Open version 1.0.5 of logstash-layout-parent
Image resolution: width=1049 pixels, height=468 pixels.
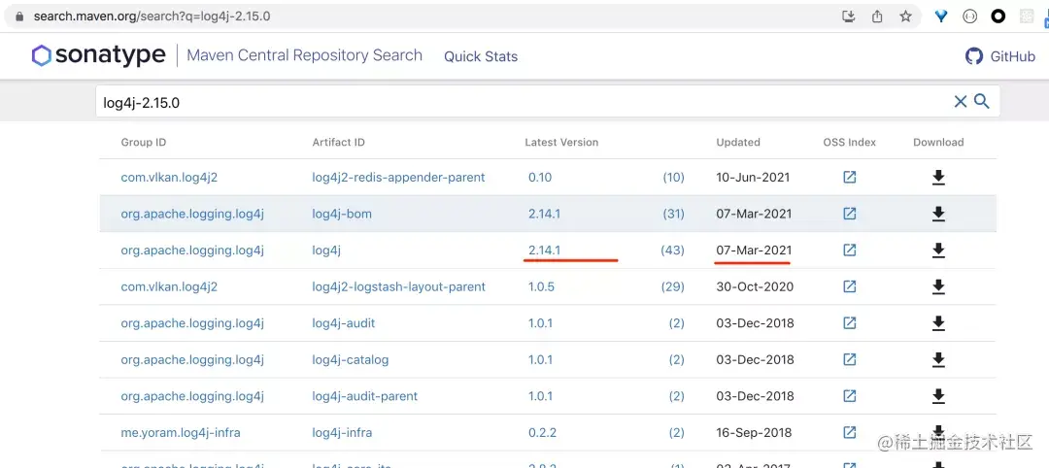pyautogui.click(x=541, y=286)
